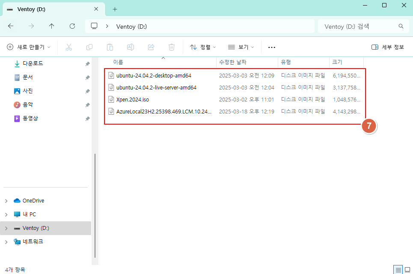Unpin 다운로드 via its pin icon
Image resolution: width=413 pixels, height=274 pixels.
[x=87, y=64]
